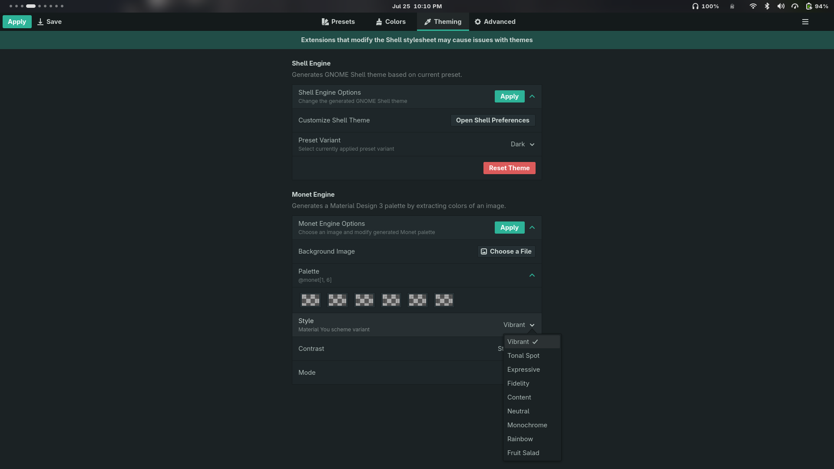This screenshot has width=834, height=469.
Task: Click the fourth palette color swatch
Action: tap(391, 300)
